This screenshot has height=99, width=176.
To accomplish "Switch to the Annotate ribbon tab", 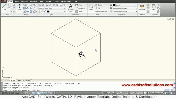I will [x=24, y=1].
